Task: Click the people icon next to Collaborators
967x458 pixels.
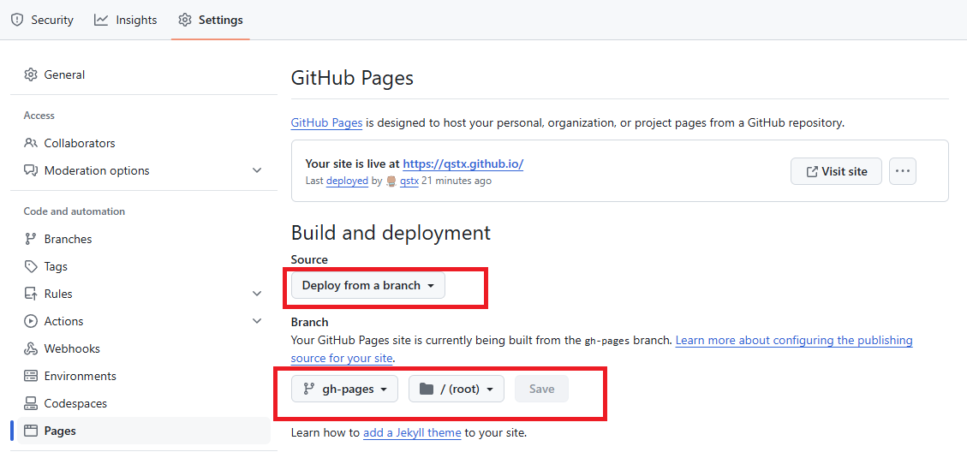Action: pos(30,143)
